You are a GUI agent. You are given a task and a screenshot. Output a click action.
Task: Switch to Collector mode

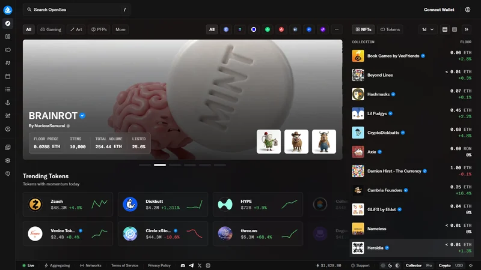coord(414,265)
